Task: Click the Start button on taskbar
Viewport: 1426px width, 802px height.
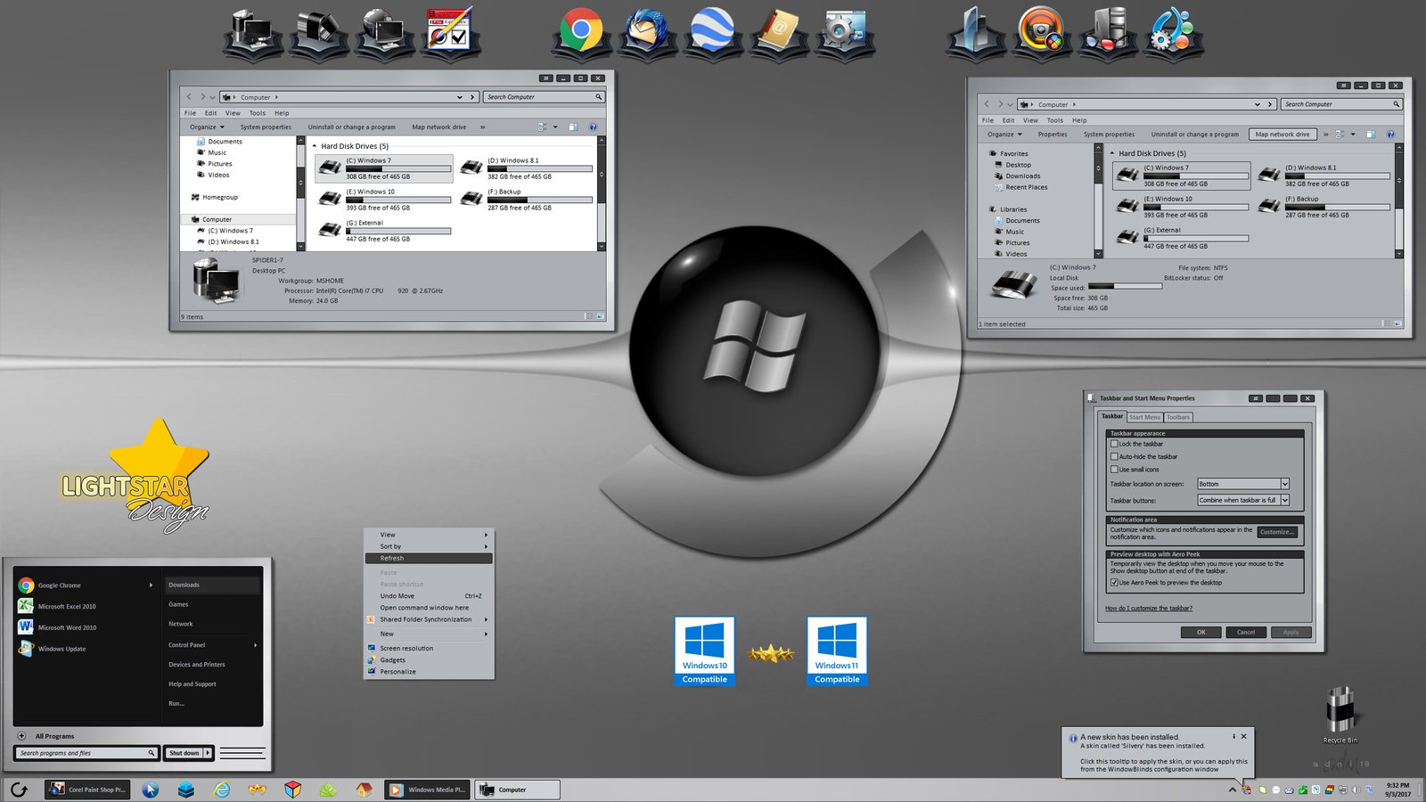Action: [19, 790]
